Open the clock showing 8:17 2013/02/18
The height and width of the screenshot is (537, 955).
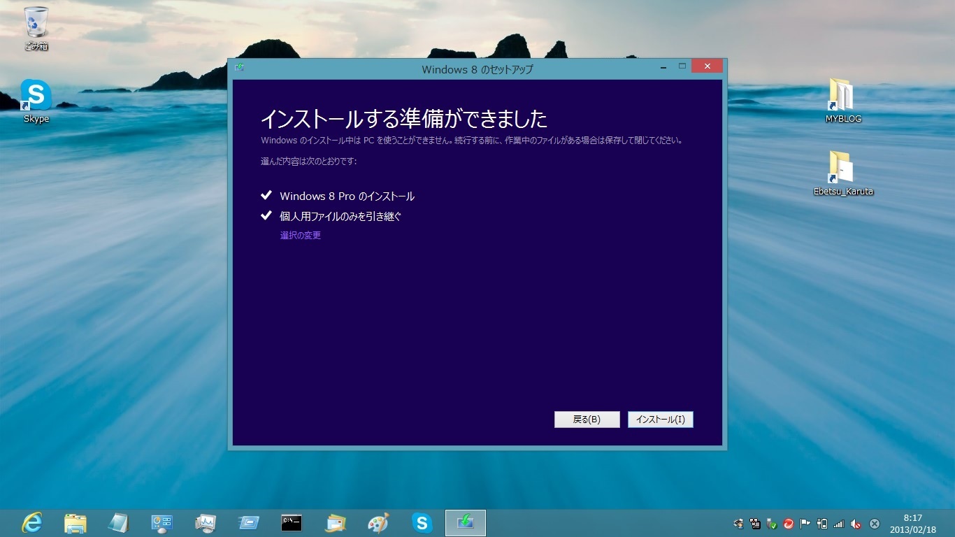coord(912,523)
